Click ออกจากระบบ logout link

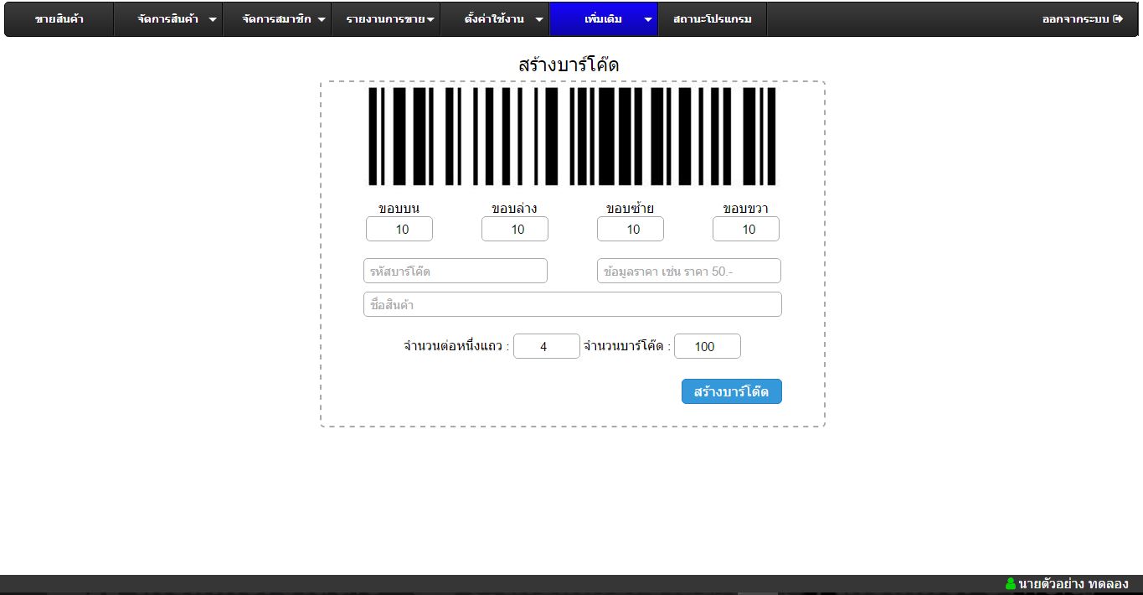coord(1076,19)
